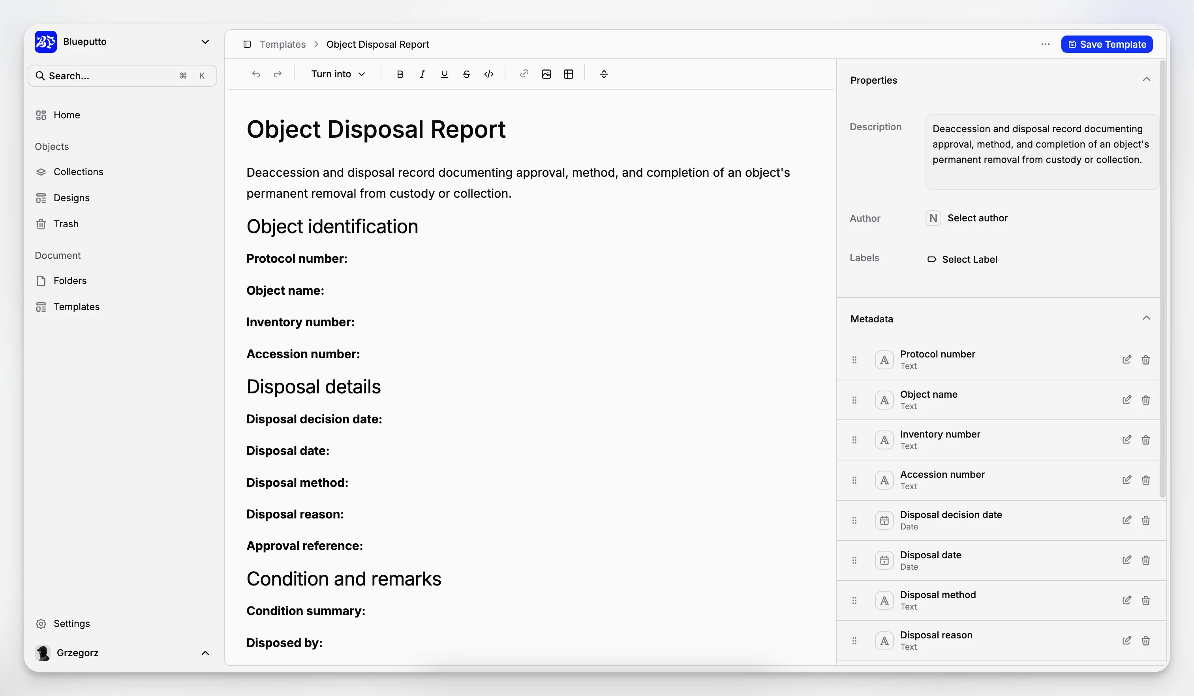The height and width of the screenshot is (696, 1194).
Task: Delete the Disposal decision date metadata field
Action: pyautogui.click(x=1146, y=520)
